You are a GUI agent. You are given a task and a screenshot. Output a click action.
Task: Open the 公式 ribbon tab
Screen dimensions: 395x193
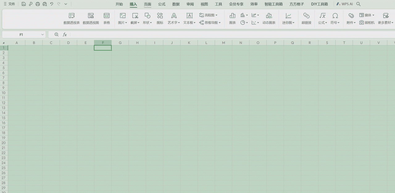[x=162, y=4]
